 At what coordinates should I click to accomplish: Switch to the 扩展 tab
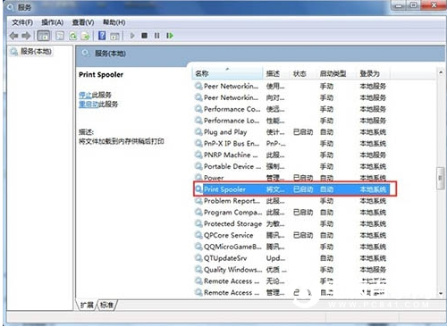pyautogui.click(x=87, y=305)
